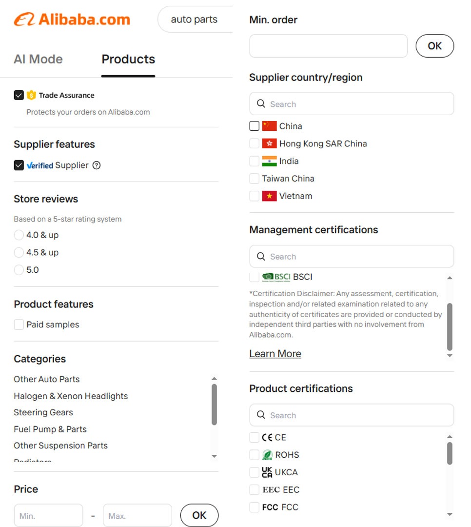Click the Product certifications scroll-up arrow
Viewport: 471px width, 527px height.
450,437
